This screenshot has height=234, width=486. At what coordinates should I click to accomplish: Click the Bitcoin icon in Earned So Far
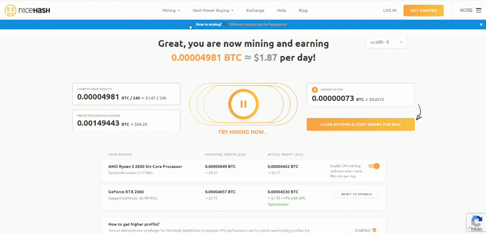click(x=314, y=90)
